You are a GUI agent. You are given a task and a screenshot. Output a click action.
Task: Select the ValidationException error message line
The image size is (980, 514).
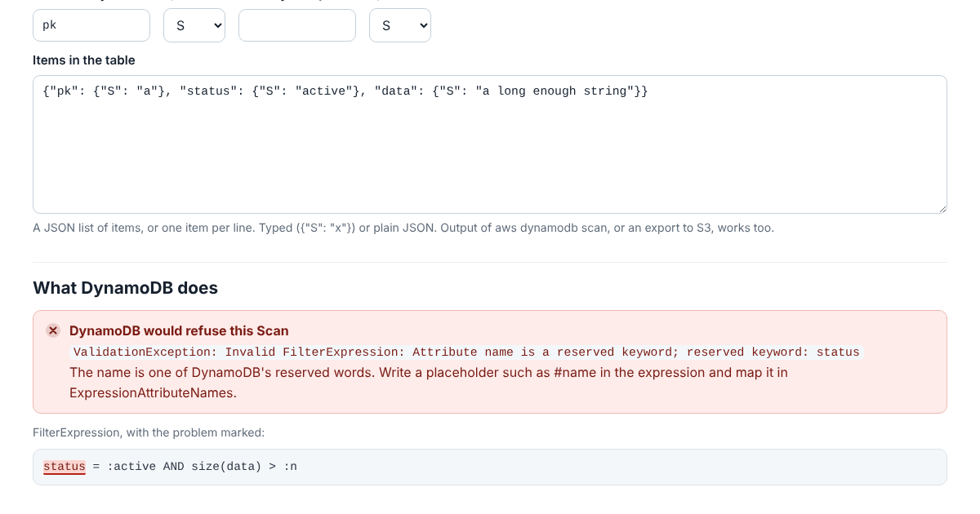[x=466, y=352]
